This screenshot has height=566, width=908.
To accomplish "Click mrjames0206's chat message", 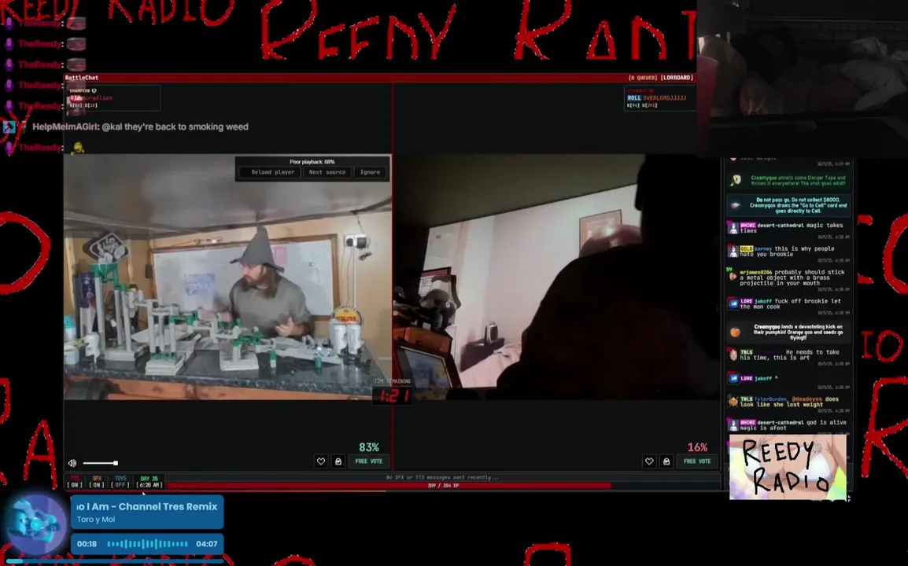I will [x=788, y=279].
